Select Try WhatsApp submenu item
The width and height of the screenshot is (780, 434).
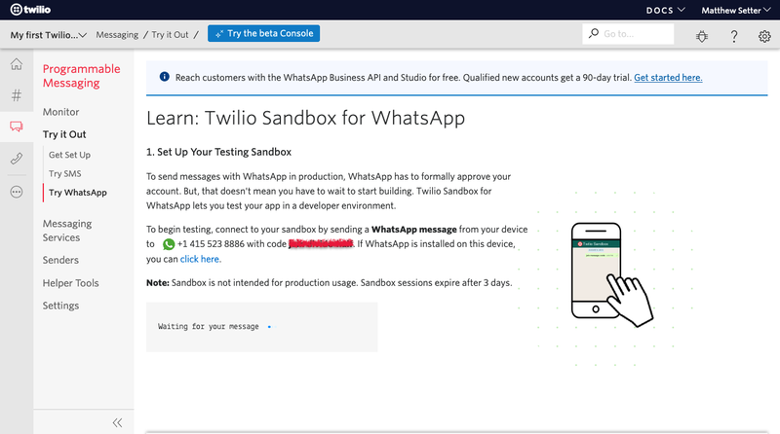pos(78,192)
